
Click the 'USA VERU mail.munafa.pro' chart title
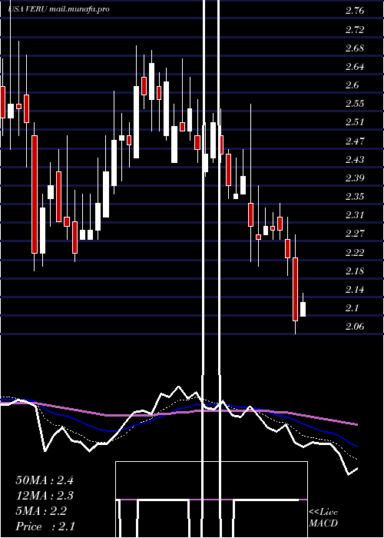[58, 9]
